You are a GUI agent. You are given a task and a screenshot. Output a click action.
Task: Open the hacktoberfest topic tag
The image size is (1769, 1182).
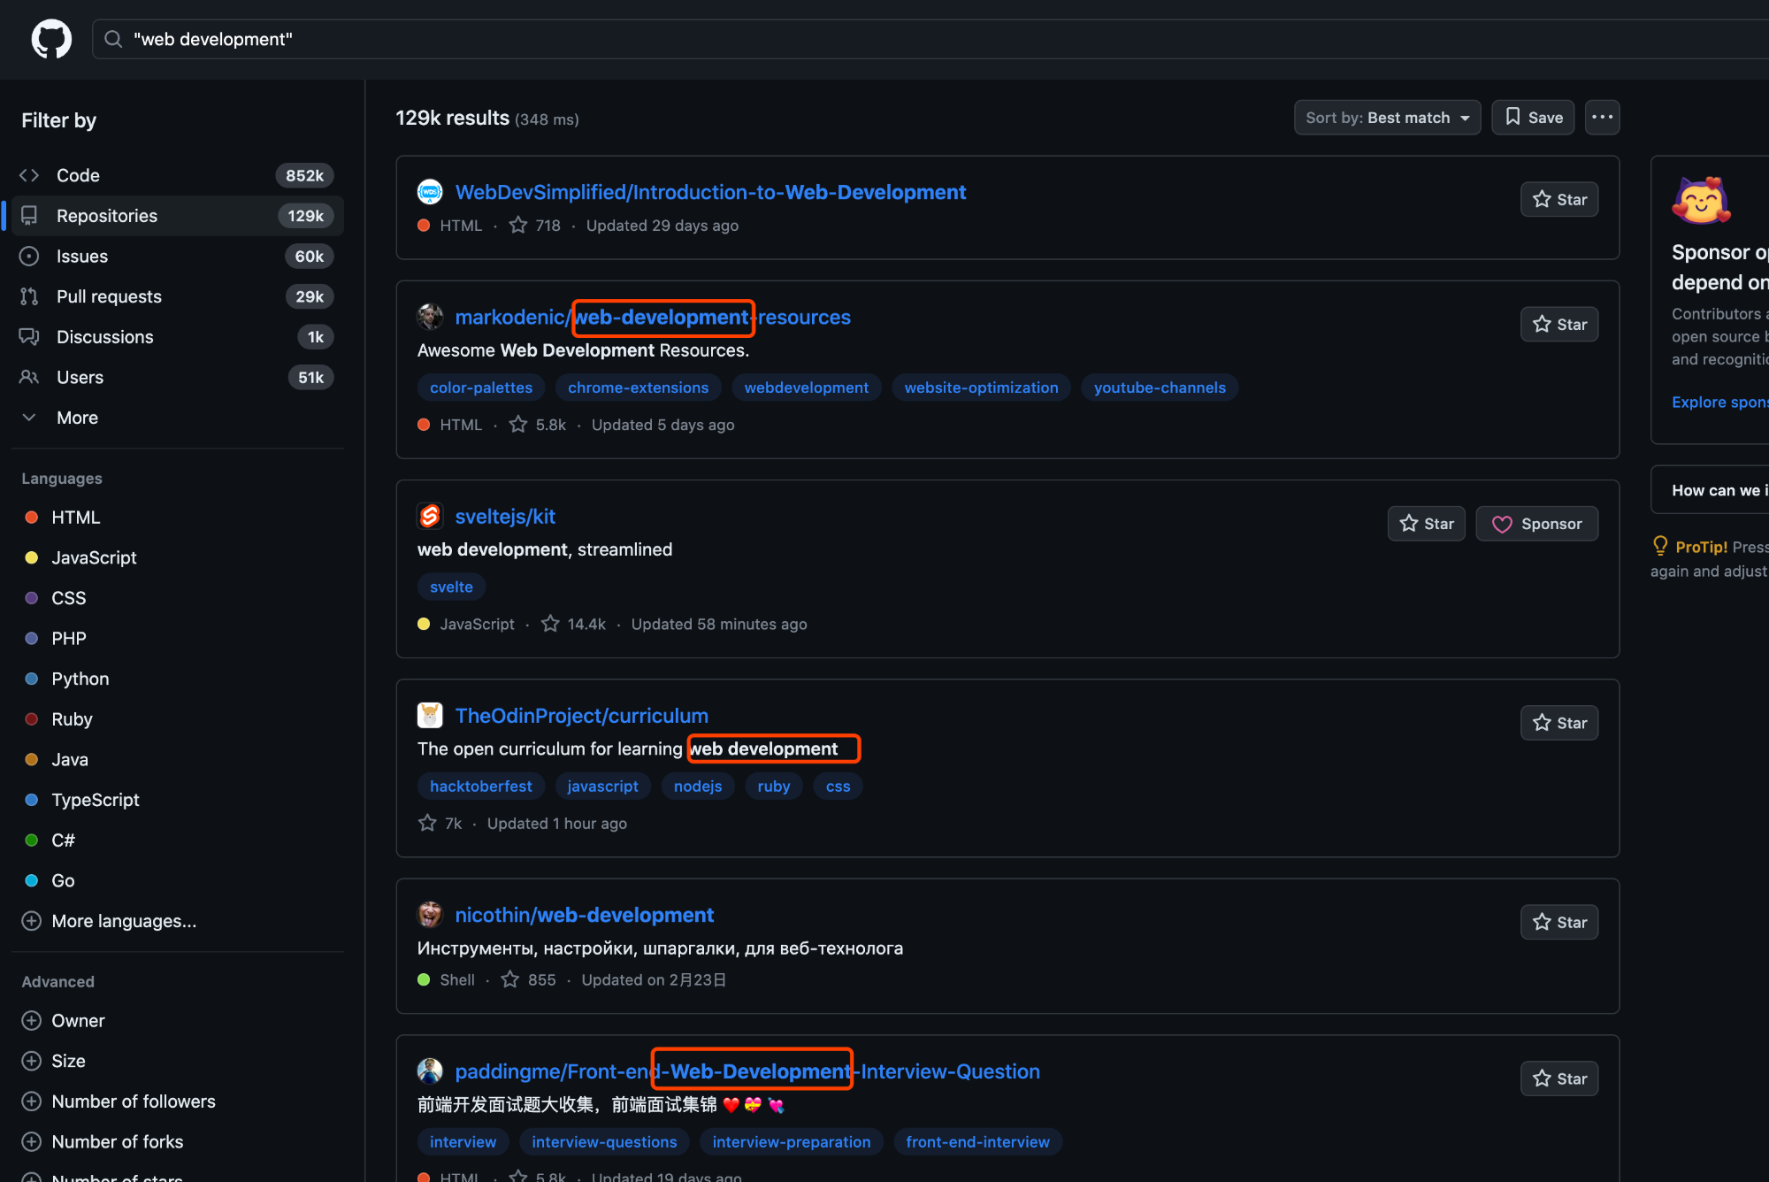point(480,787)
